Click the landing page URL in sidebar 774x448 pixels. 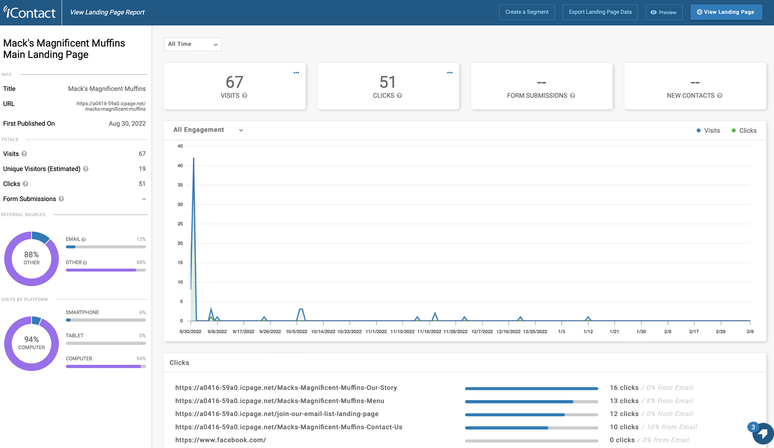111,106
